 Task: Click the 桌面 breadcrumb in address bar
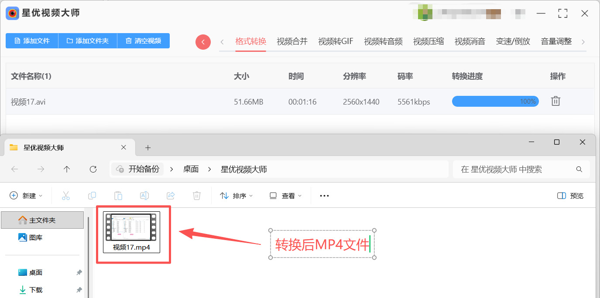coord(191,169)
